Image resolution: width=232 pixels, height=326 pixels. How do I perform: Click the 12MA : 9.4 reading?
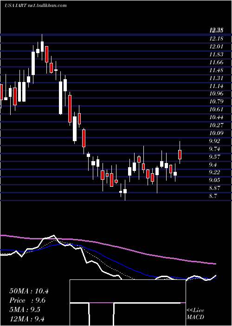click(27, 319)
